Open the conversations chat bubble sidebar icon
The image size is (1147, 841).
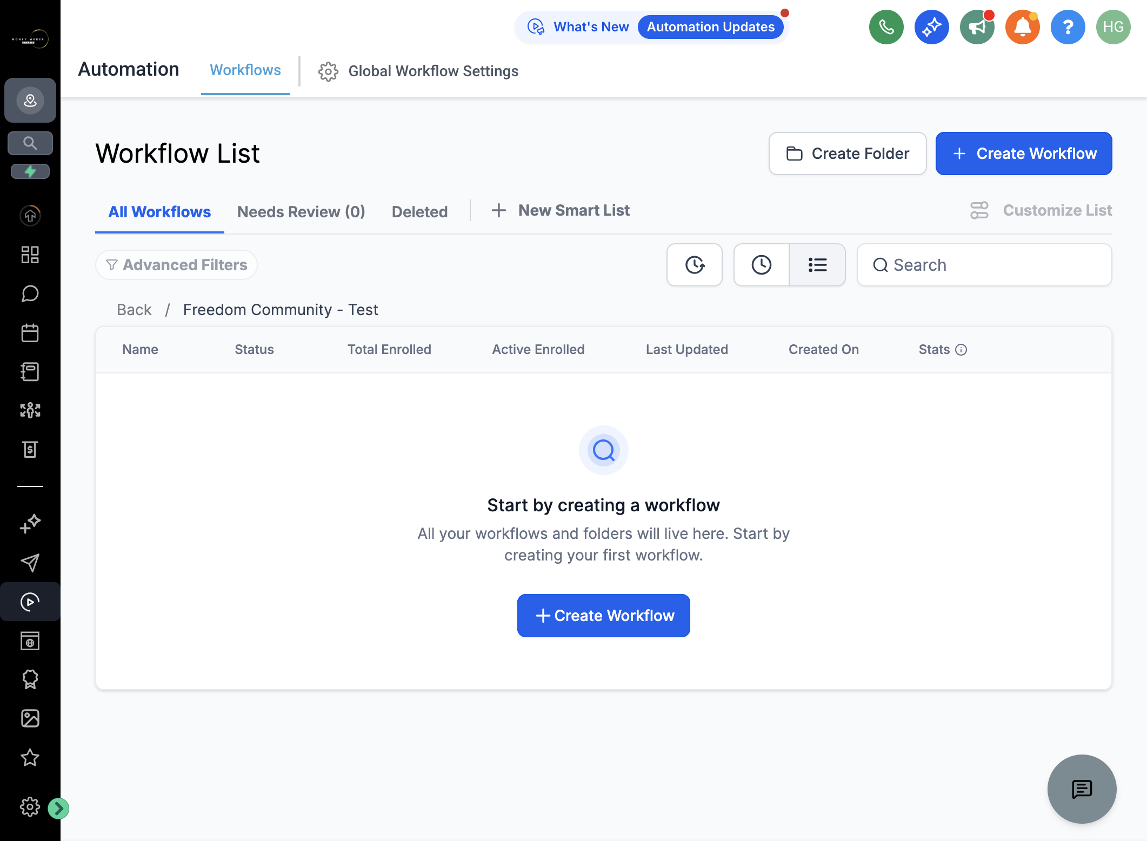point(30,293)
